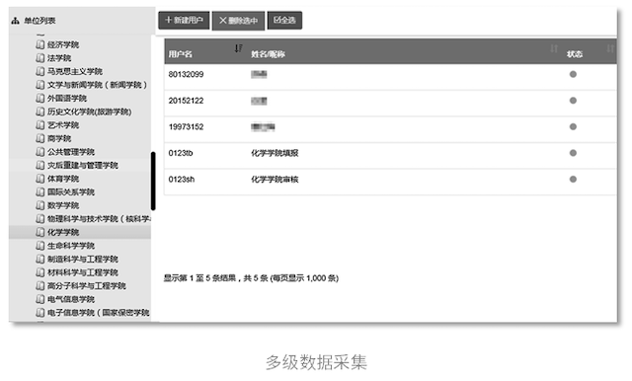Click the 全选 button
Image resolution: width=632 pixels, height=381 pixels.
(x=284, y=20)
